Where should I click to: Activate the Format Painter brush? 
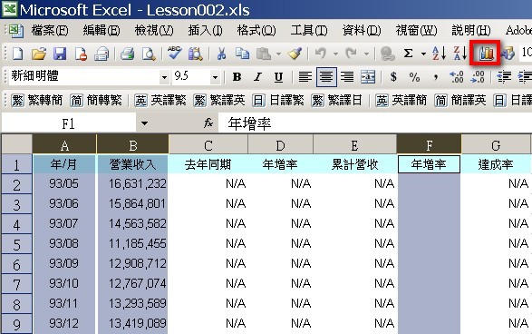pos(295,54)
